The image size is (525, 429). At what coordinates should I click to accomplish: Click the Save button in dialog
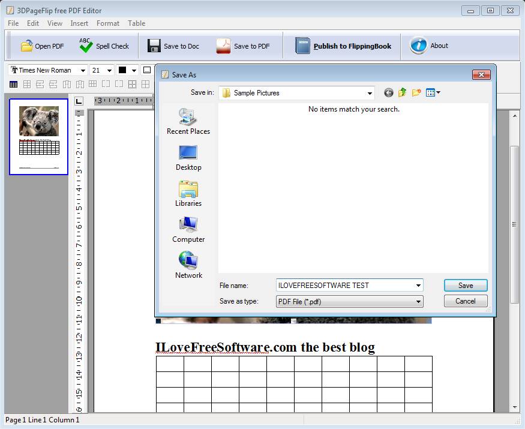466,286
